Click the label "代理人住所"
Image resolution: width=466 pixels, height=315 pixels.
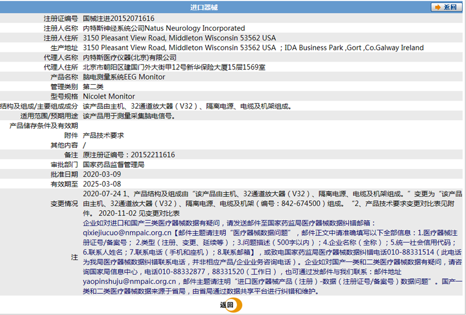pyautogui.click(x=61, y=67)
